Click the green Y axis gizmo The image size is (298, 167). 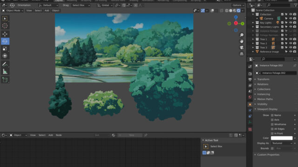pos(243,24)
